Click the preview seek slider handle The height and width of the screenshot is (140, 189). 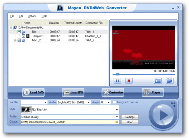coord(118,74)
